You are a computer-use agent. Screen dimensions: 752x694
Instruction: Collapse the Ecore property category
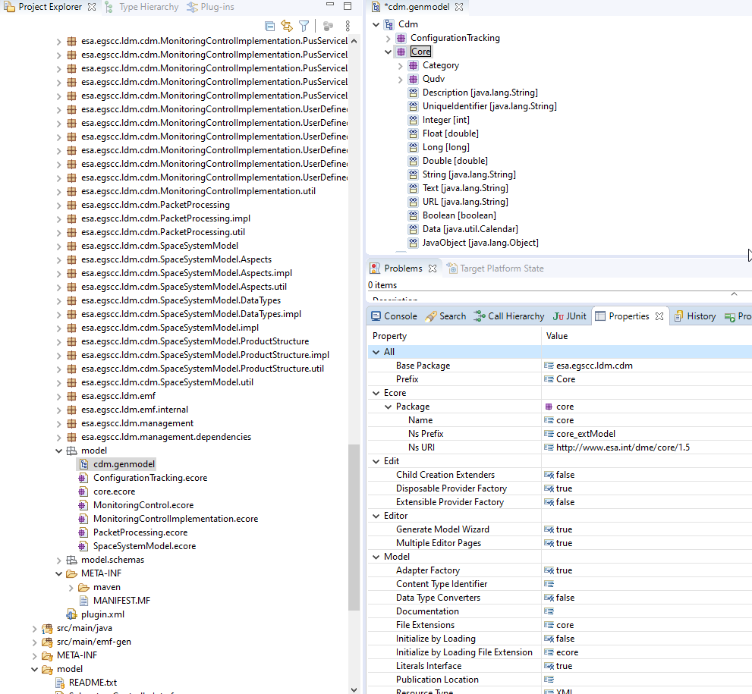click(375, 393)
